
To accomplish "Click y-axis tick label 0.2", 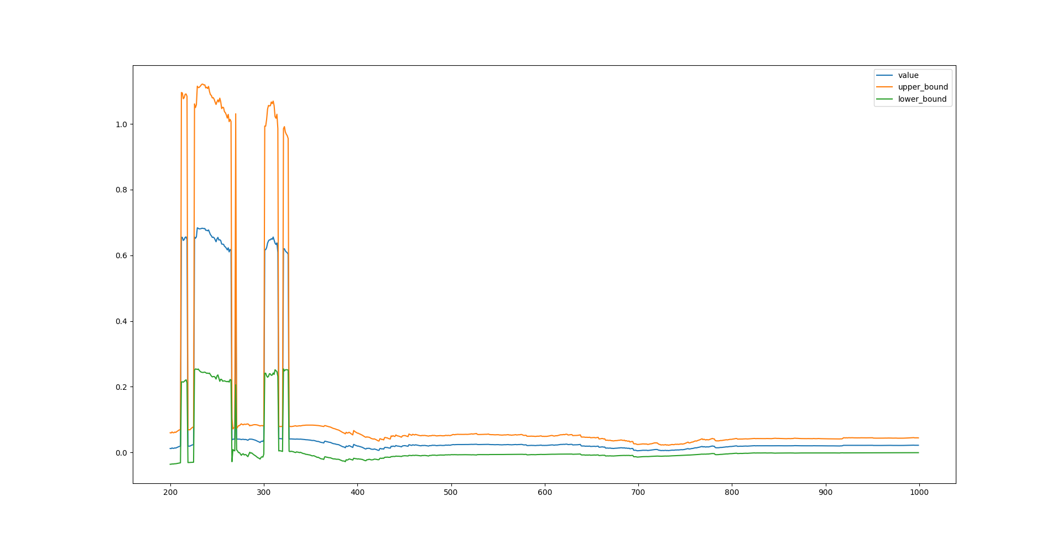I will [121, 387].
